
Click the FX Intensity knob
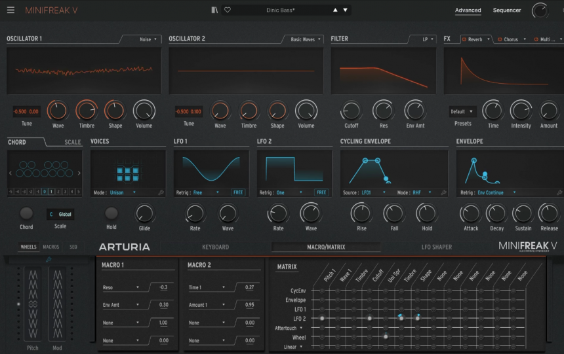(x=521, y=111)
